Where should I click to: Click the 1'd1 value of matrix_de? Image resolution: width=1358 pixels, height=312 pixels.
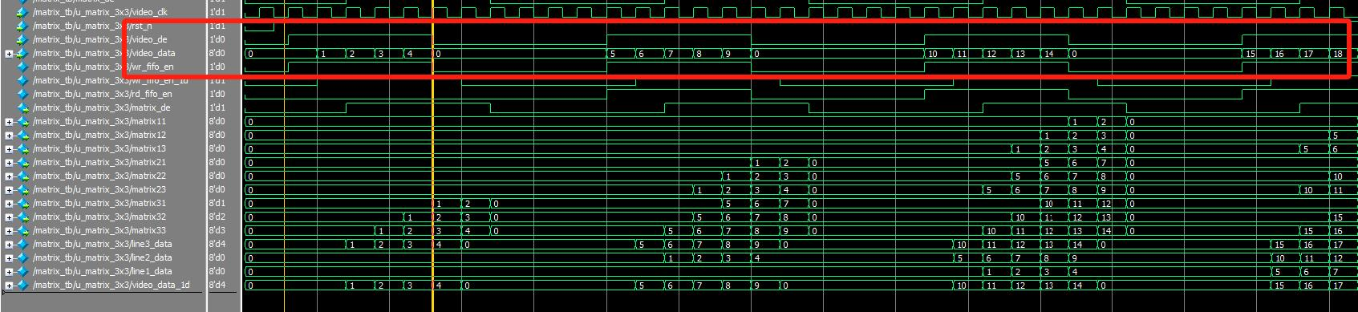pos(217,108)
